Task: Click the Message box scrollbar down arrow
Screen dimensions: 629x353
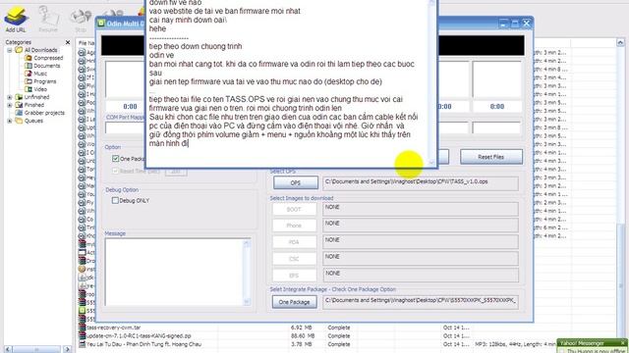Action: [x=247, y=302]
